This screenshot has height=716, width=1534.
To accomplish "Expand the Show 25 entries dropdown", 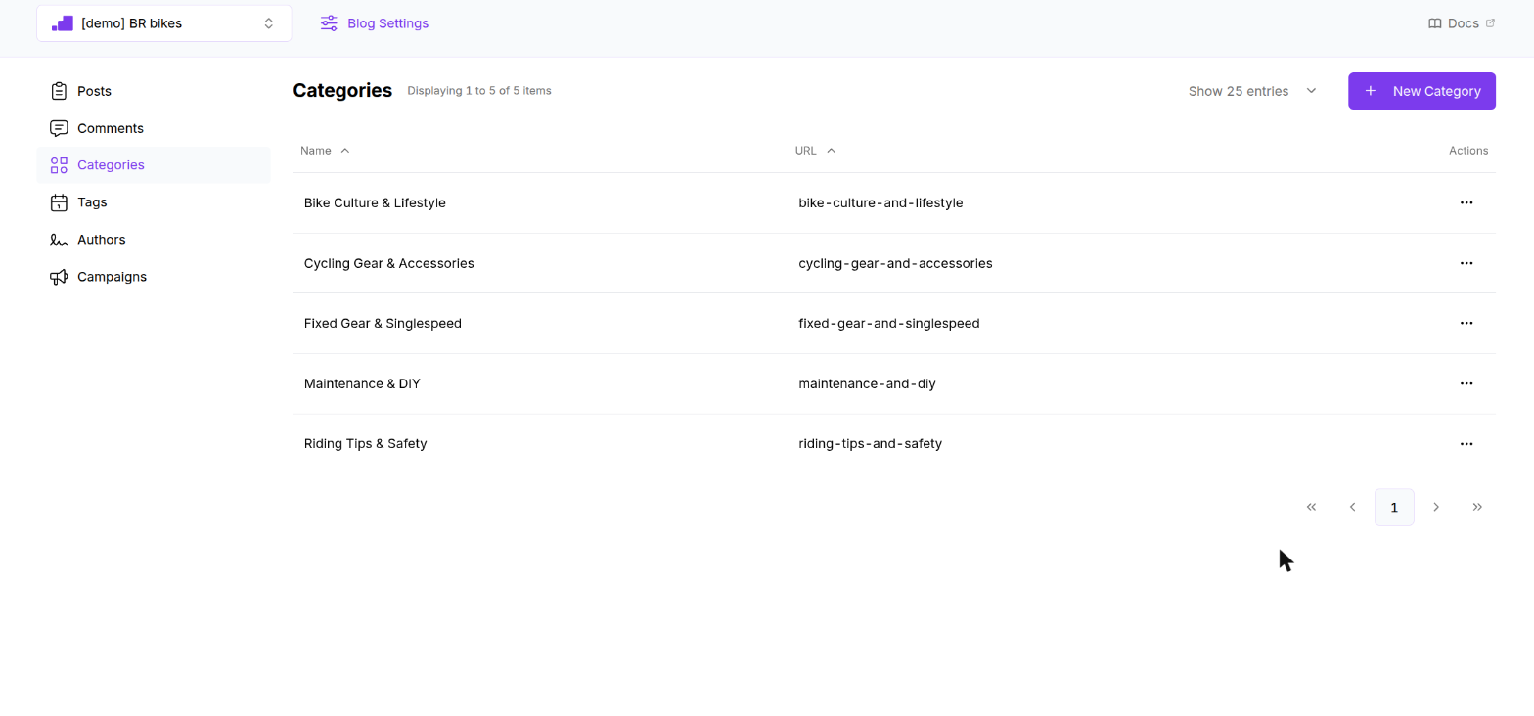I will [1253, 91].
